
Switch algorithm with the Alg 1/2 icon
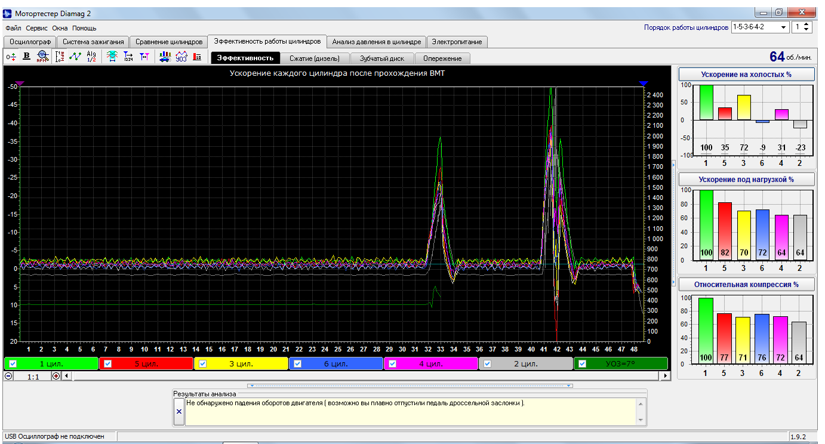[91, 57]
